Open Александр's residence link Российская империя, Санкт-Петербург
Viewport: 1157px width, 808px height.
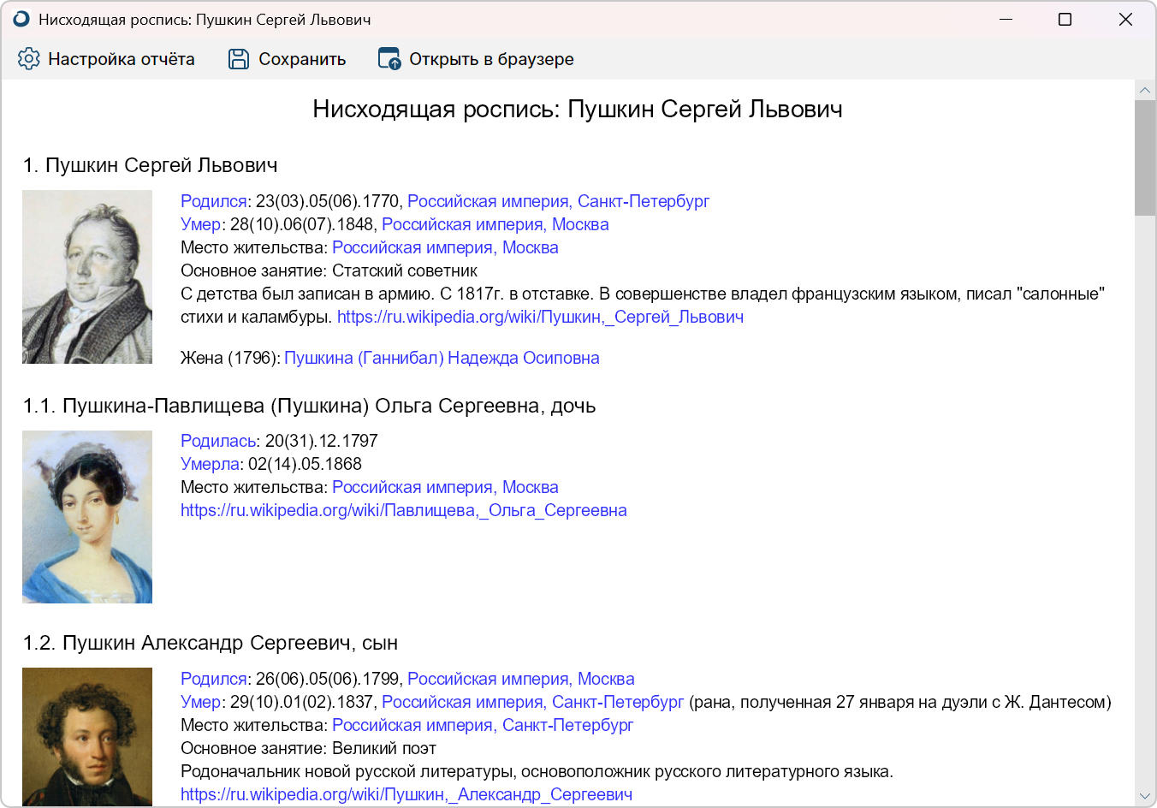(x=483, y=725)
